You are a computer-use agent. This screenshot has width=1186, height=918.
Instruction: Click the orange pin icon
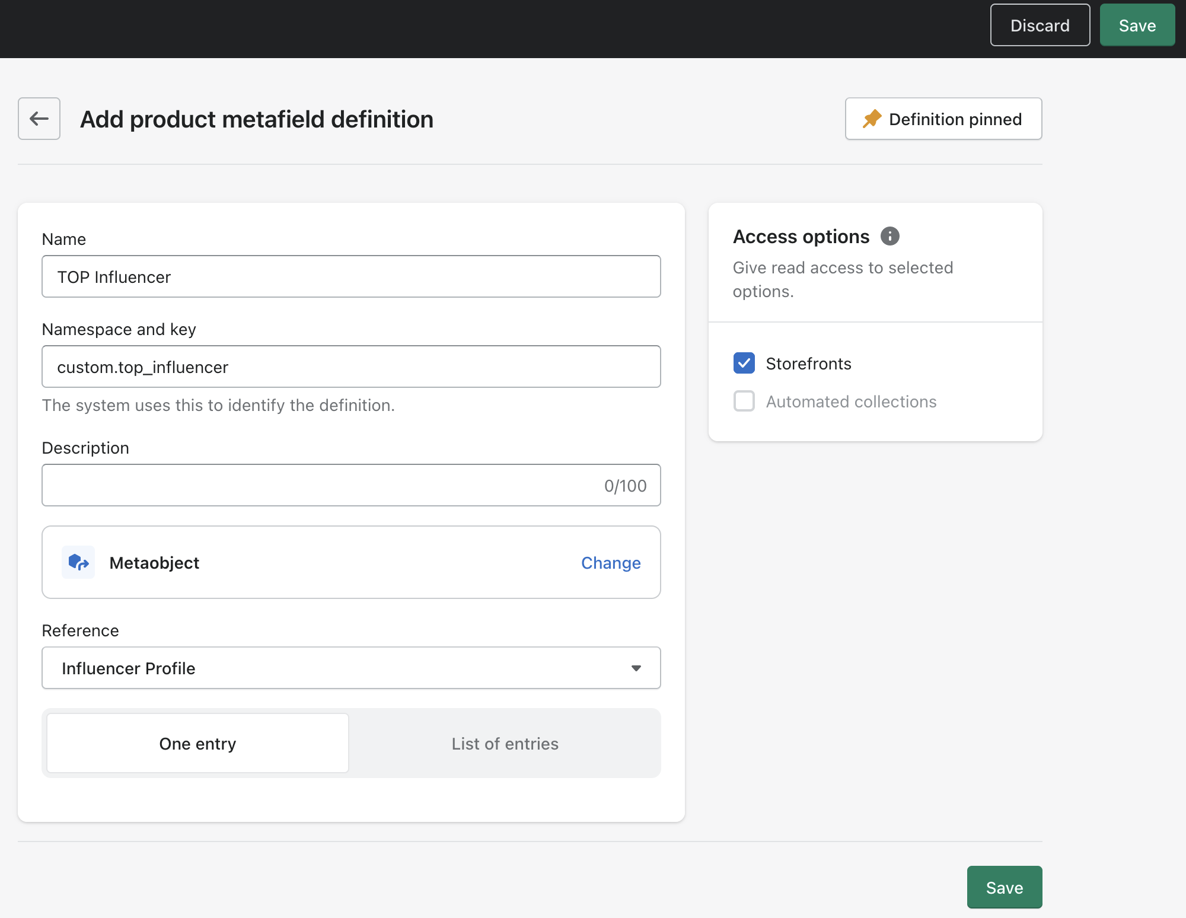(x=872, y=119)
